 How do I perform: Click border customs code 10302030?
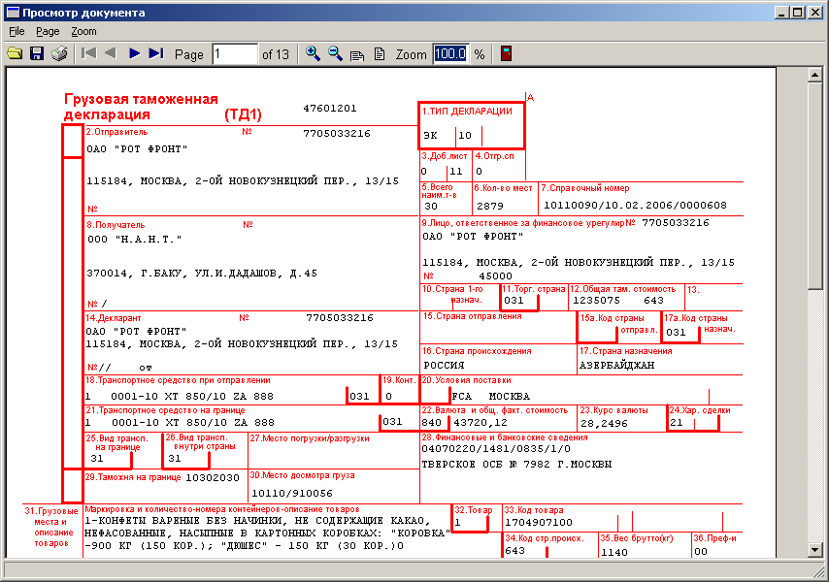coord(212,477)
